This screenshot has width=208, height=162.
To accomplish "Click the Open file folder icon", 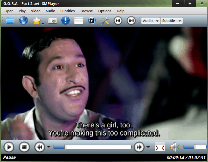I will pos(10,21).
